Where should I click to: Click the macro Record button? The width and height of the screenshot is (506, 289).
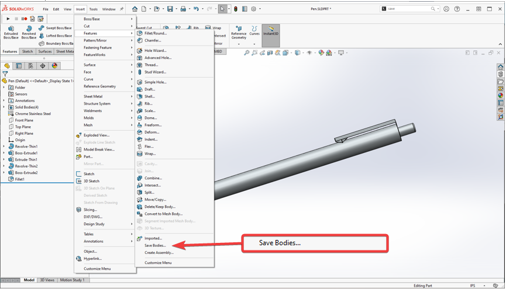pyautogui.click(x=24, y=19)
